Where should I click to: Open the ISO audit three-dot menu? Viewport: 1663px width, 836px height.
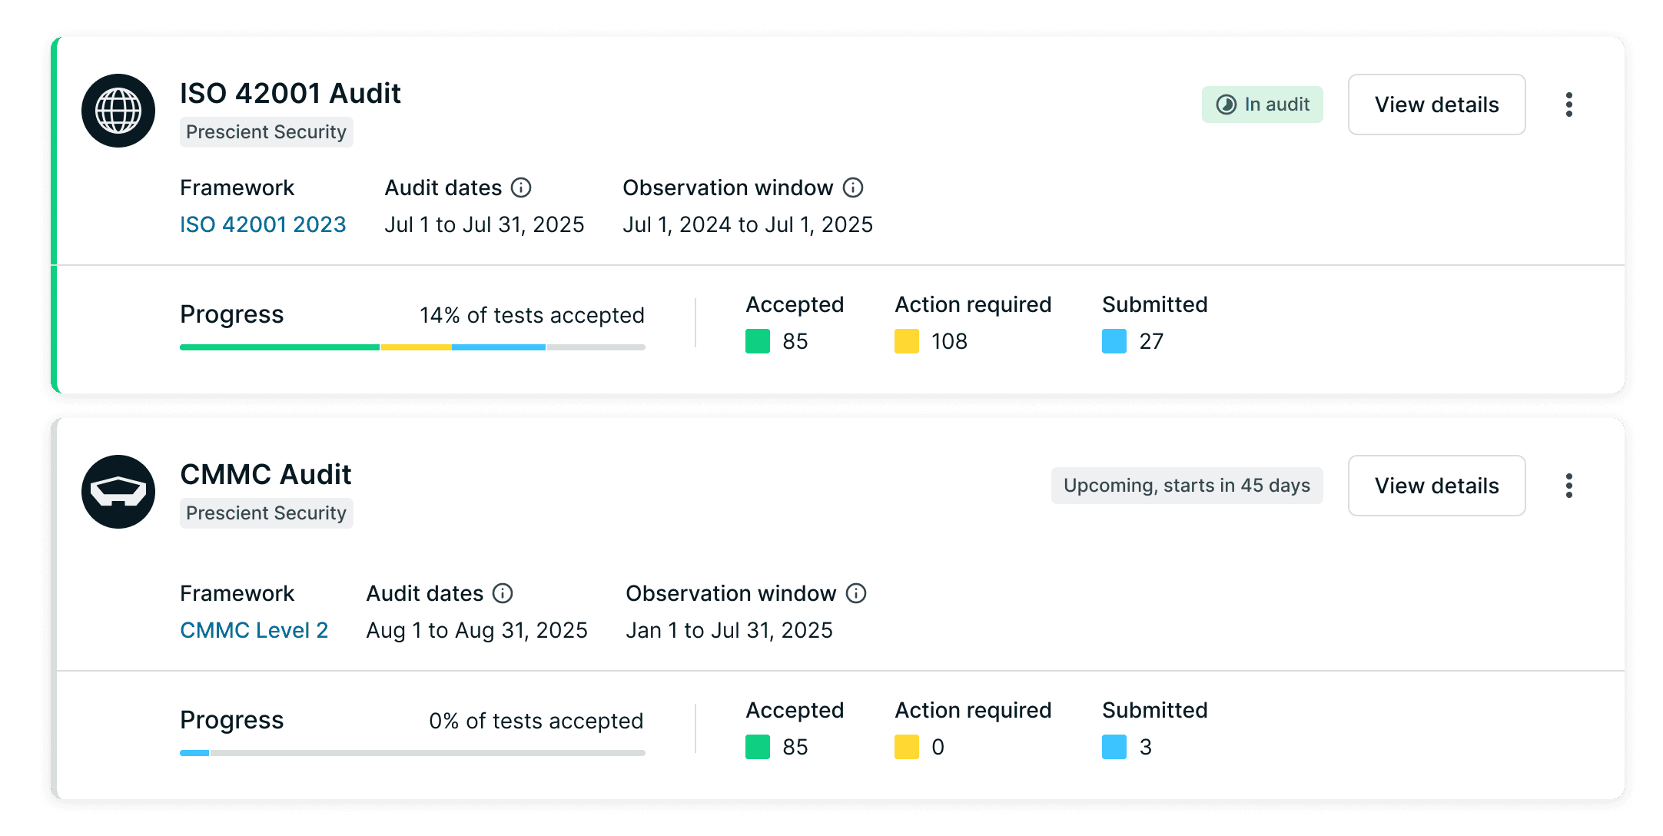(1568, 104)
